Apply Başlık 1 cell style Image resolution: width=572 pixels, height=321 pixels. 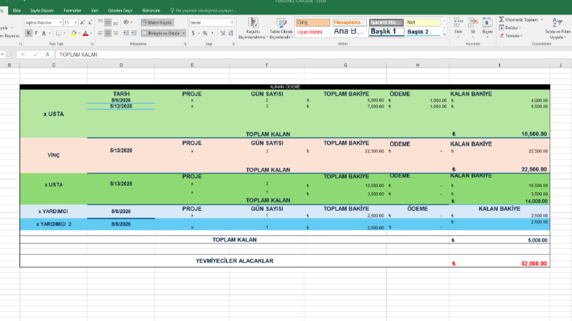click(387, 32)
